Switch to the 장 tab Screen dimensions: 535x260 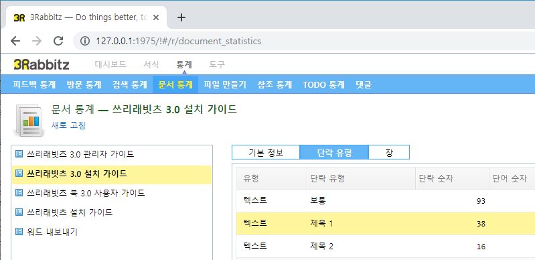click(389, 152)
